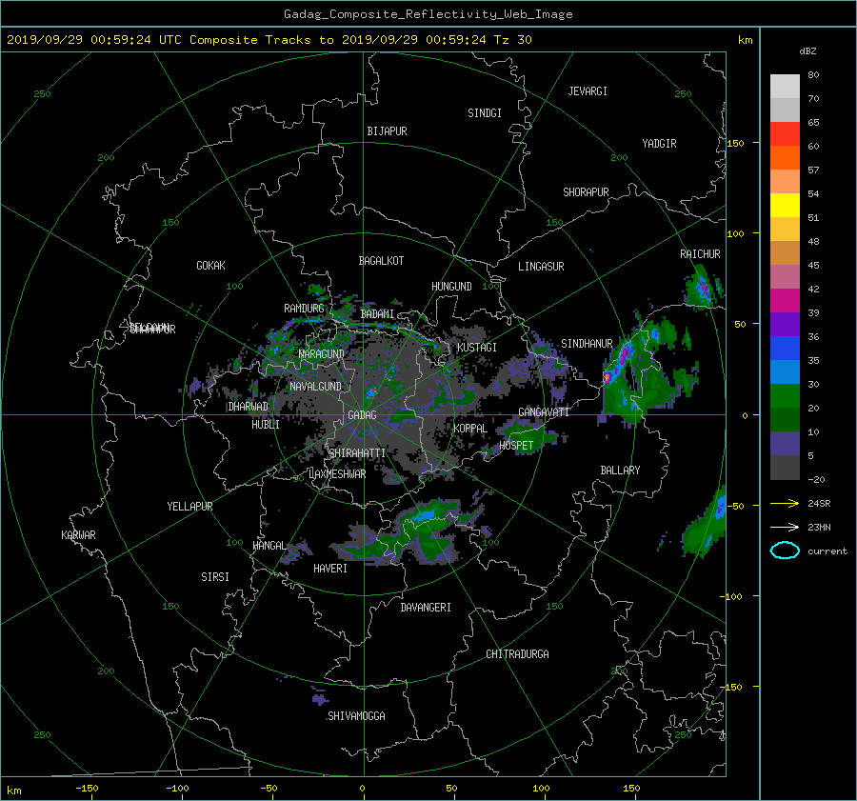Click the DHARWAD city label
The width and height of the screenshot is (857, 801).
coord(248,407)
